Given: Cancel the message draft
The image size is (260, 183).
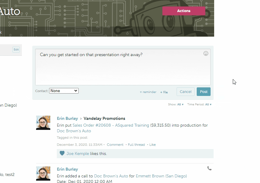Looking at the screenshot, I should pyautogui.click(x=185, y=92).
